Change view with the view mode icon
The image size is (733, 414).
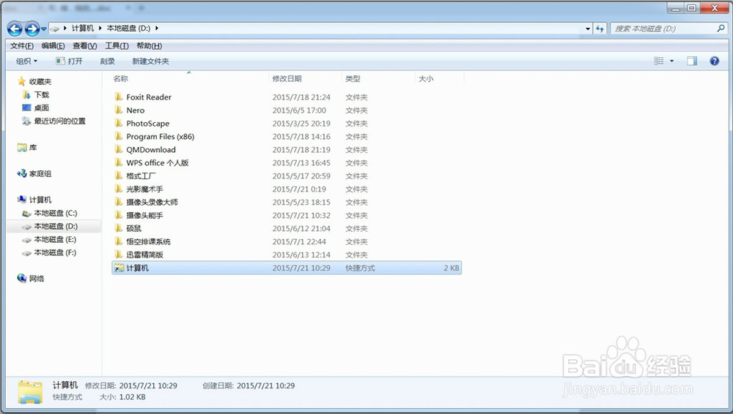pyautogui.click(x=659, y=61)
